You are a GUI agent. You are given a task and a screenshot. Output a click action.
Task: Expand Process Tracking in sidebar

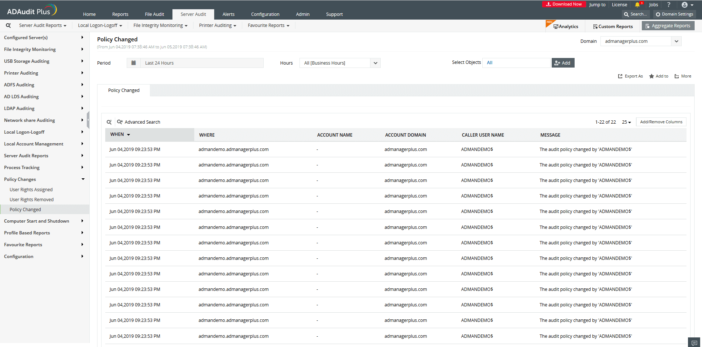tap(44, 168)
